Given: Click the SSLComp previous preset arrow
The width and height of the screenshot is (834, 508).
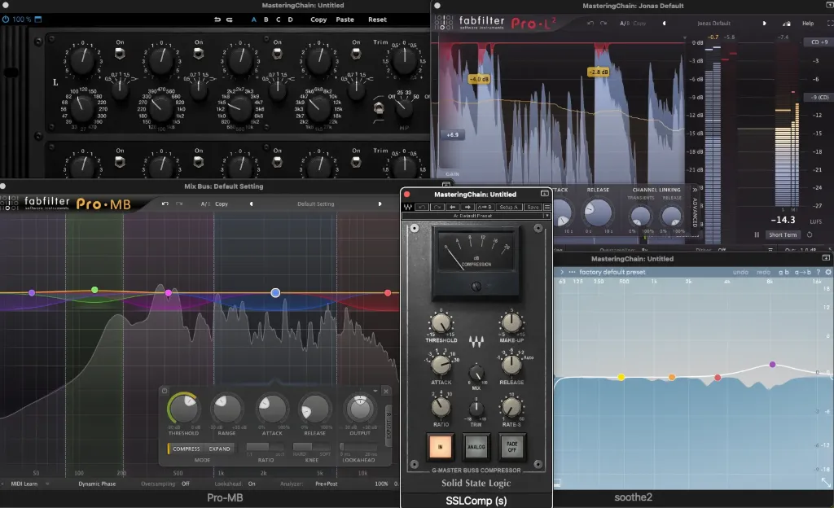Looking at the screenshot, I should (451, 208).
